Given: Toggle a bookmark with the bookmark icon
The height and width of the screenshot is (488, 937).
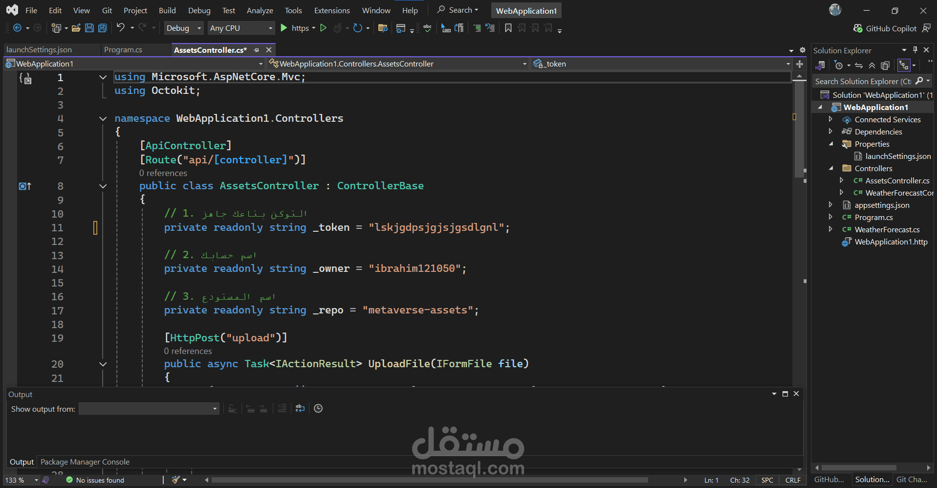Looking at the screenshot, I should click(x=508, y=28).
